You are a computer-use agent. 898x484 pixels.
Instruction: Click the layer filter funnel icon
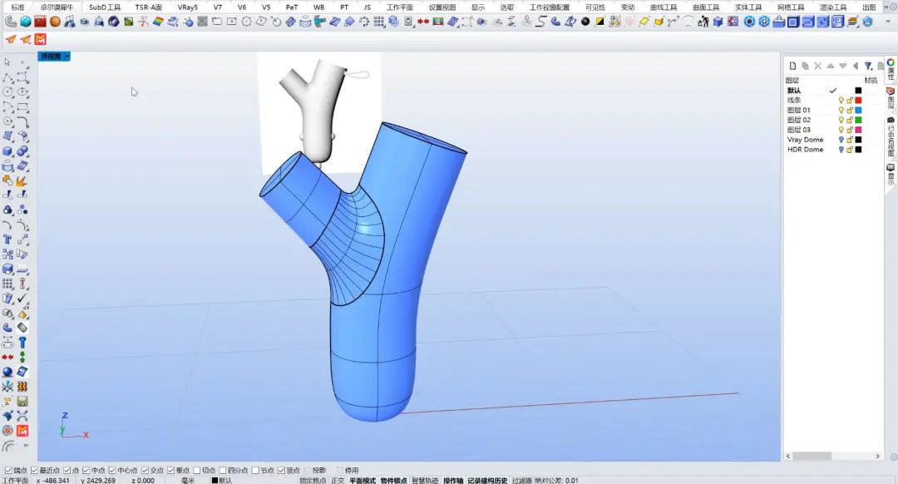[867, 66]
